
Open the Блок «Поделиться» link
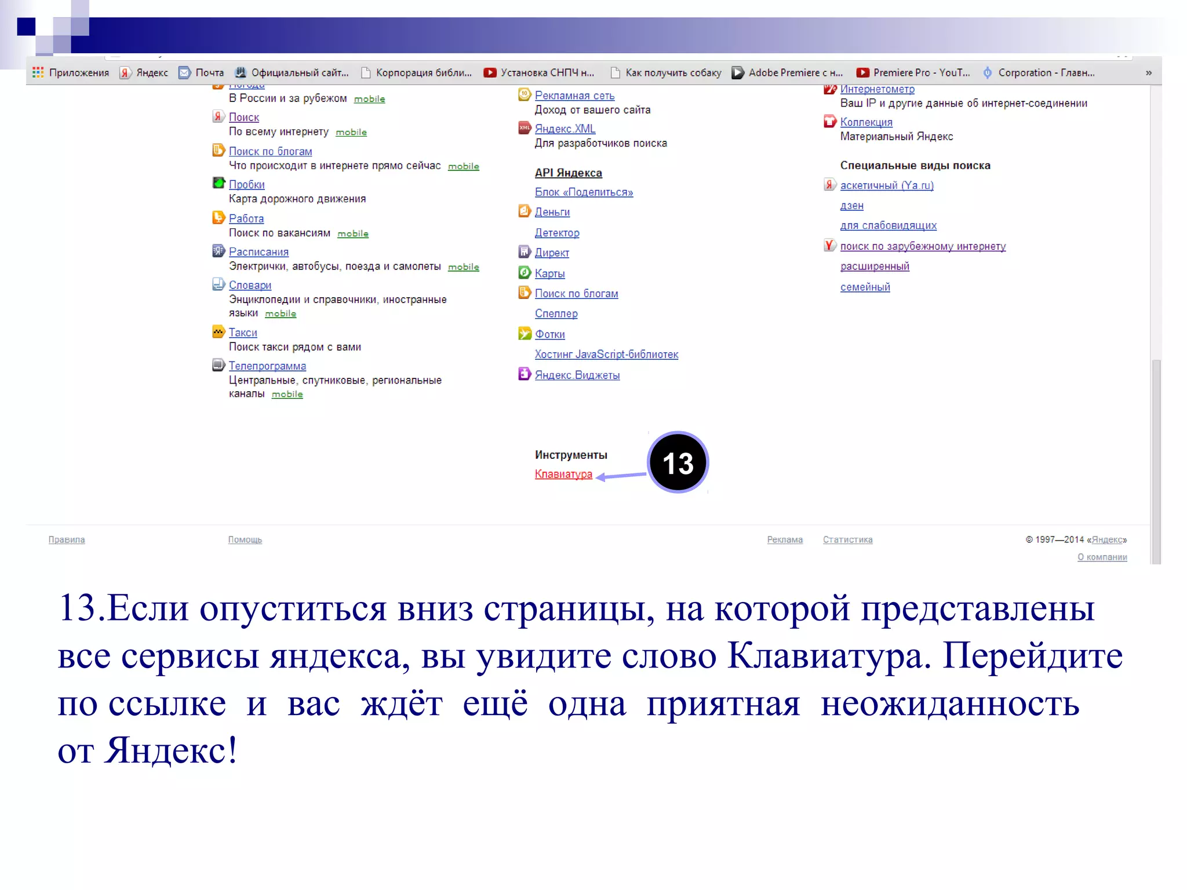tap(584, 192)
